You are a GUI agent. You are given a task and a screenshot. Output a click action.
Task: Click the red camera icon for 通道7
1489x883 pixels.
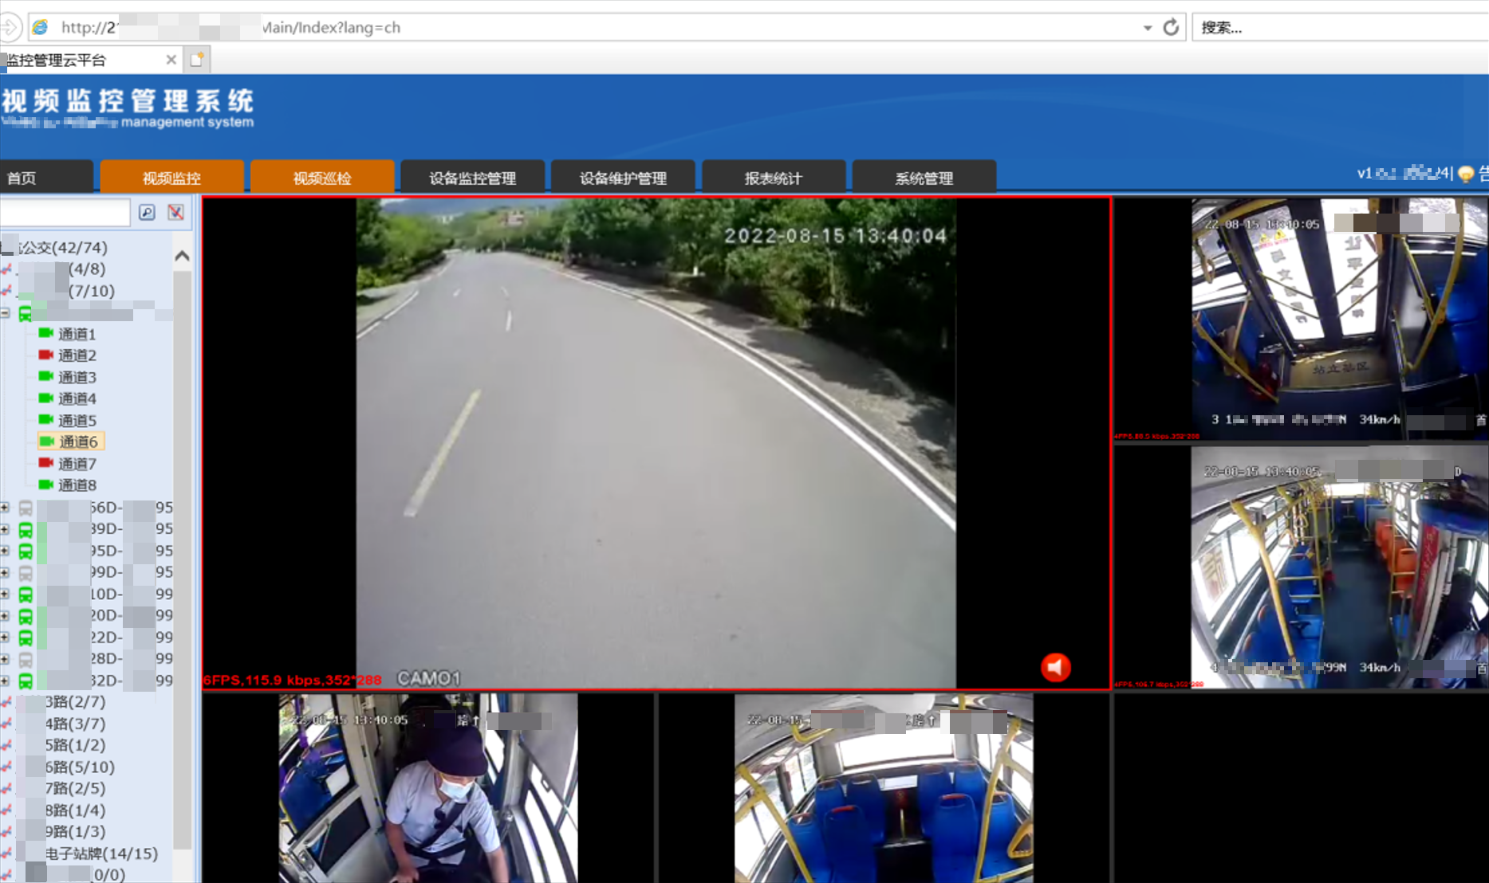pos(46,463)
